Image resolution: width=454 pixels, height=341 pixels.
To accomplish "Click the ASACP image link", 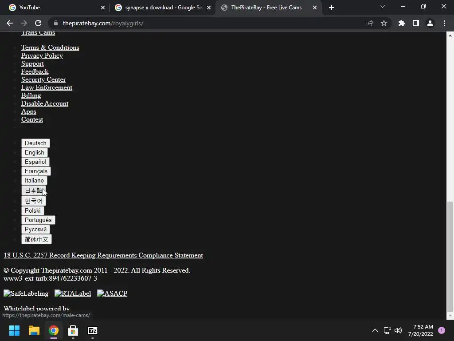I will pyautogui.click(x=112, y=293).
